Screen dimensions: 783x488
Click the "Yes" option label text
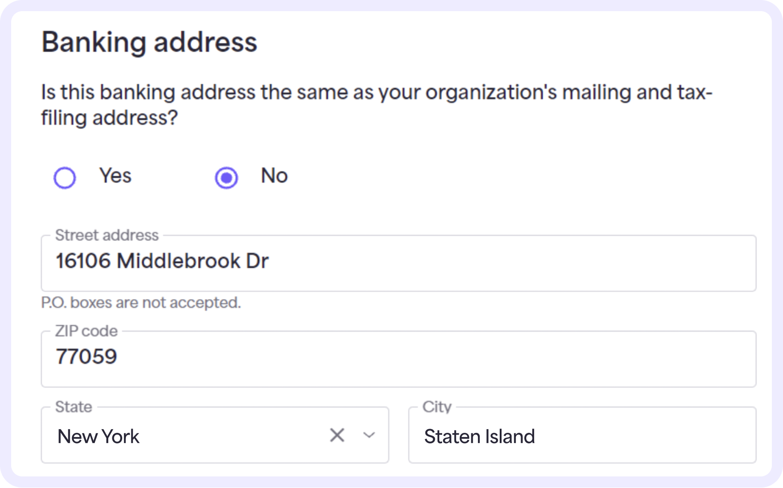click(115, 176)
